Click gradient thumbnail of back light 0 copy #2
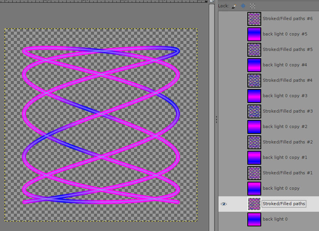The width and height of the screenshot is (319, 231). pyautogui.click(x=254, y=127)
